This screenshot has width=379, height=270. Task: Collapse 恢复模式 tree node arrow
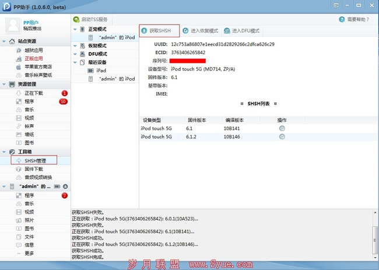[x=75, y=46]
